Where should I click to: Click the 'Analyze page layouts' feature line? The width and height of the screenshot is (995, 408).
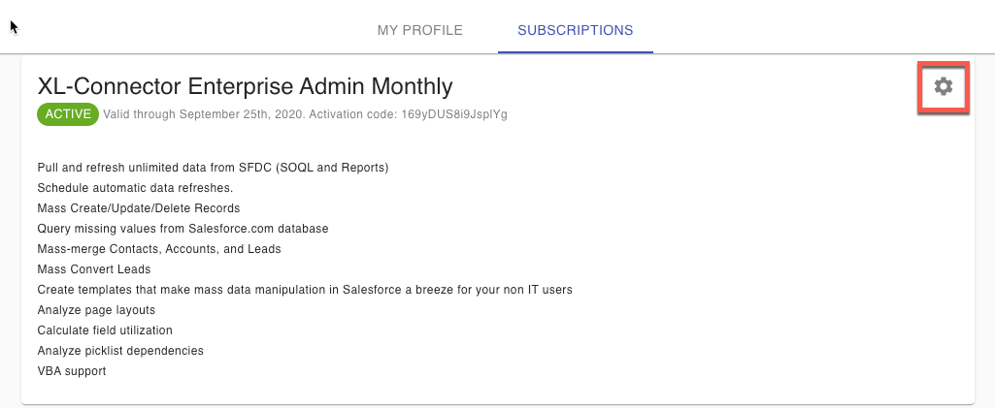pyautogui.click(x=96, y=310)
